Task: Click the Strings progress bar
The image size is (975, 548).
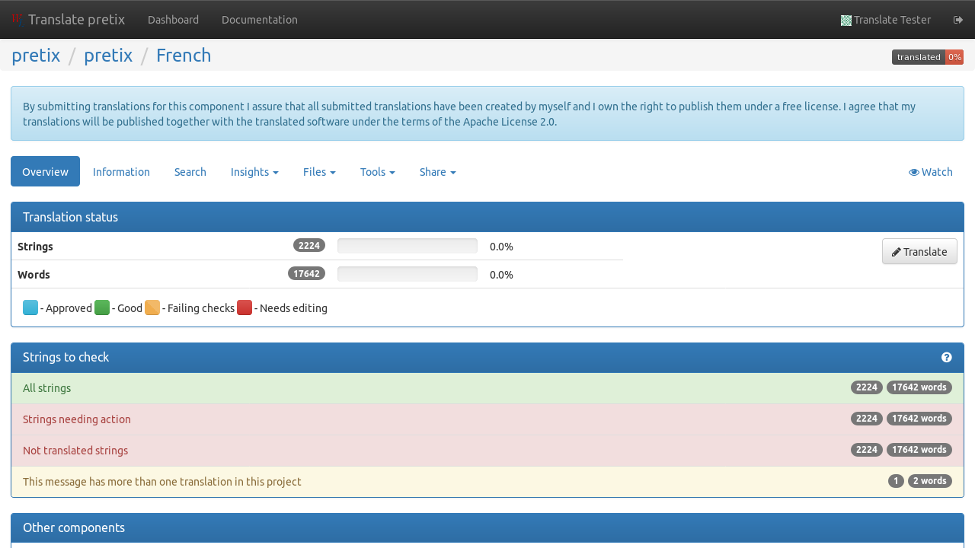Action: coord(407,246)
